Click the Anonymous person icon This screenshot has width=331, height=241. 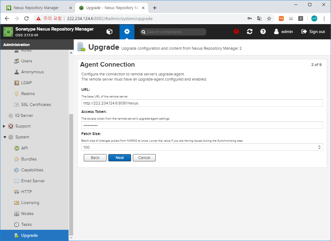(17, 72)
